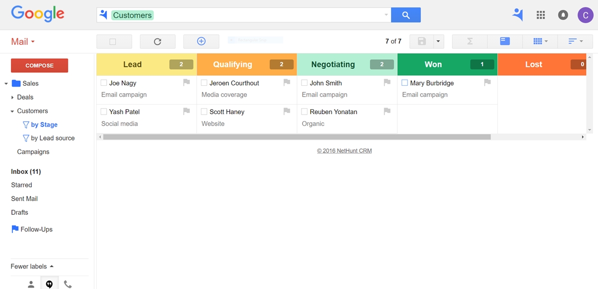This screenshot has height=289, width=598.
Task: Flag the Jeroen Courthout card
Action: click(x=287, y=83)
